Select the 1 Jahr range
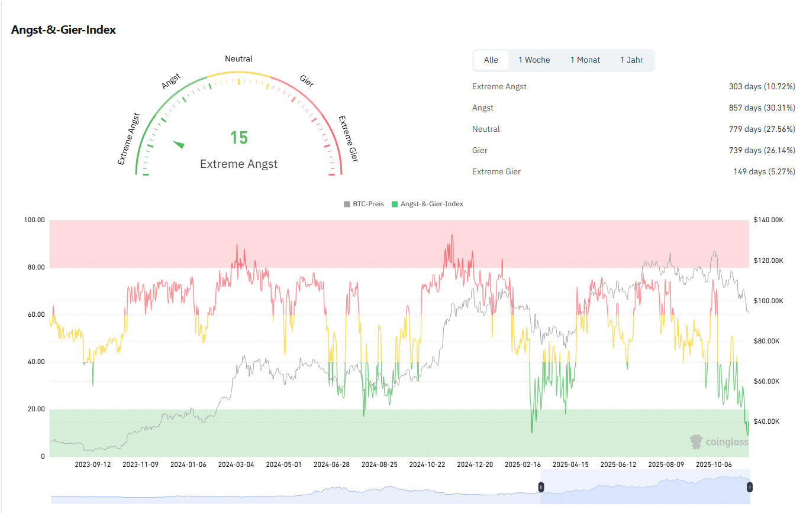 coord(632,60)
